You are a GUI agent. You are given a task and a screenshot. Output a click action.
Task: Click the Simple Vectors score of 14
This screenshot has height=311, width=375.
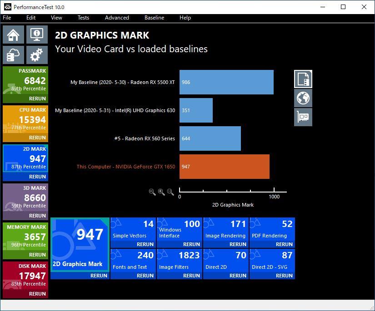point(148,224)
